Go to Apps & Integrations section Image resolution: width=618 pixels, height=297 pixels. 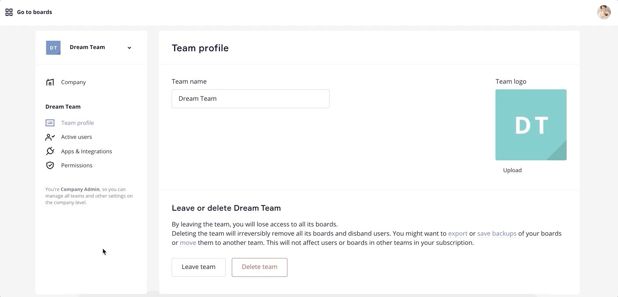[86, 152]
